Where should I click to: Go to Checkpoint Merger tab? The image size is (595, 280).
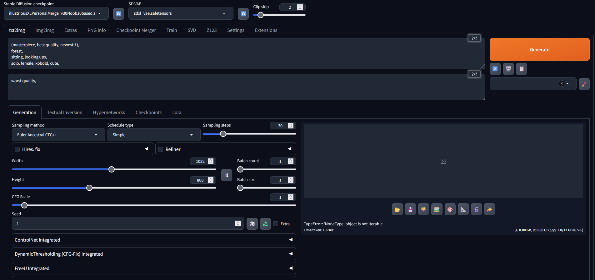coord(136,30)
